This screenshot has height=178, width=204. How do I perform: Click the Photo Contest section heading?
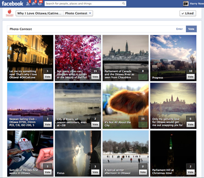point(21,29)
